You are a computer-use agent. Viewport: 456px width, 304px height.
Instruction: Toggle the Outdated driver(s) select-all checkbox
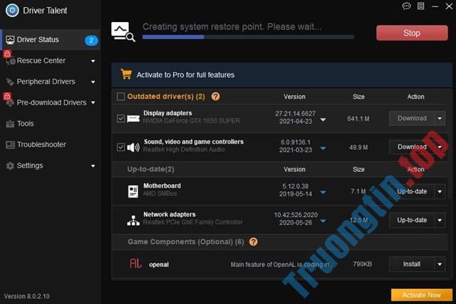(x=120, y=96)
